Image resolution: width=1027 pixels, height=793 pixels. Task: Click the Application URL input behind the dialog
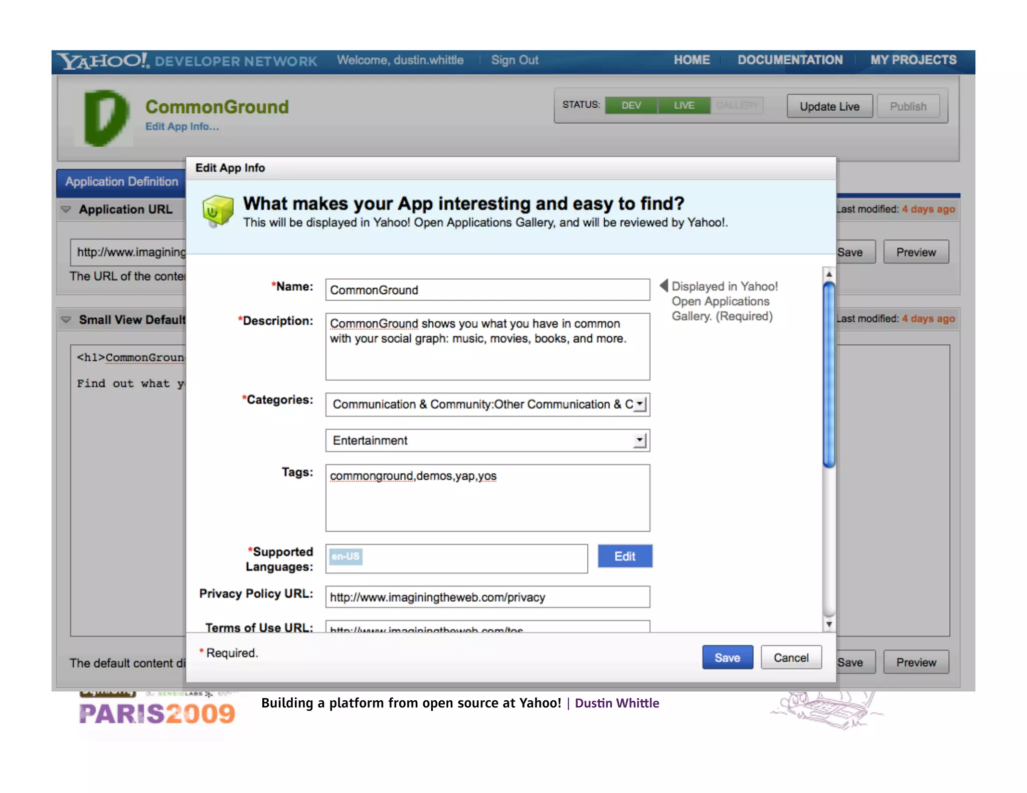(128, 252)
